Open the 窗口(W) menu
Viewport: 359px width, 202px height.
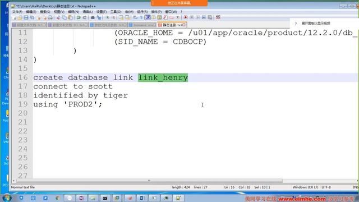point(171,12)
